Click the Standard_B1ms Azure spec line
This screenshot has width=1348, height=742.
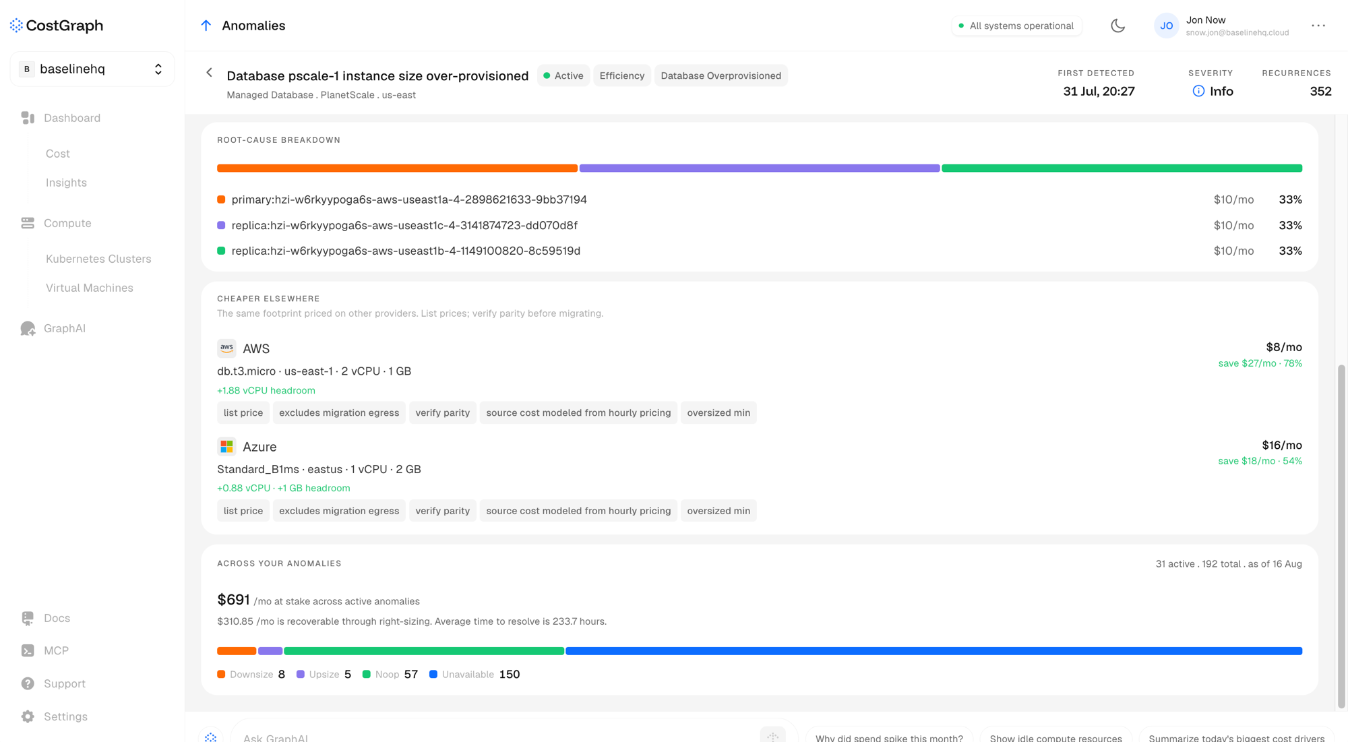[x=319, y=469]
